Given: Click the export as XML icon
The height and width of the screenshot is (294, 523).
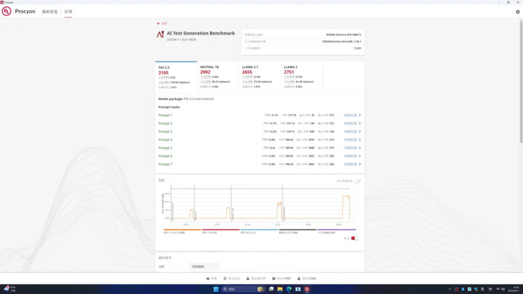Looking at the screenshot, I should tap(299, 278).
